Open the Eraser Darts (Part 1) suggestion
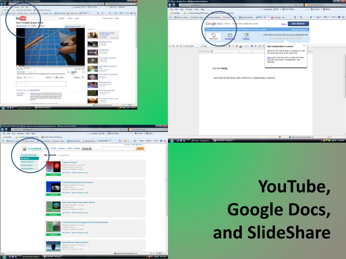 click(106, 83)
